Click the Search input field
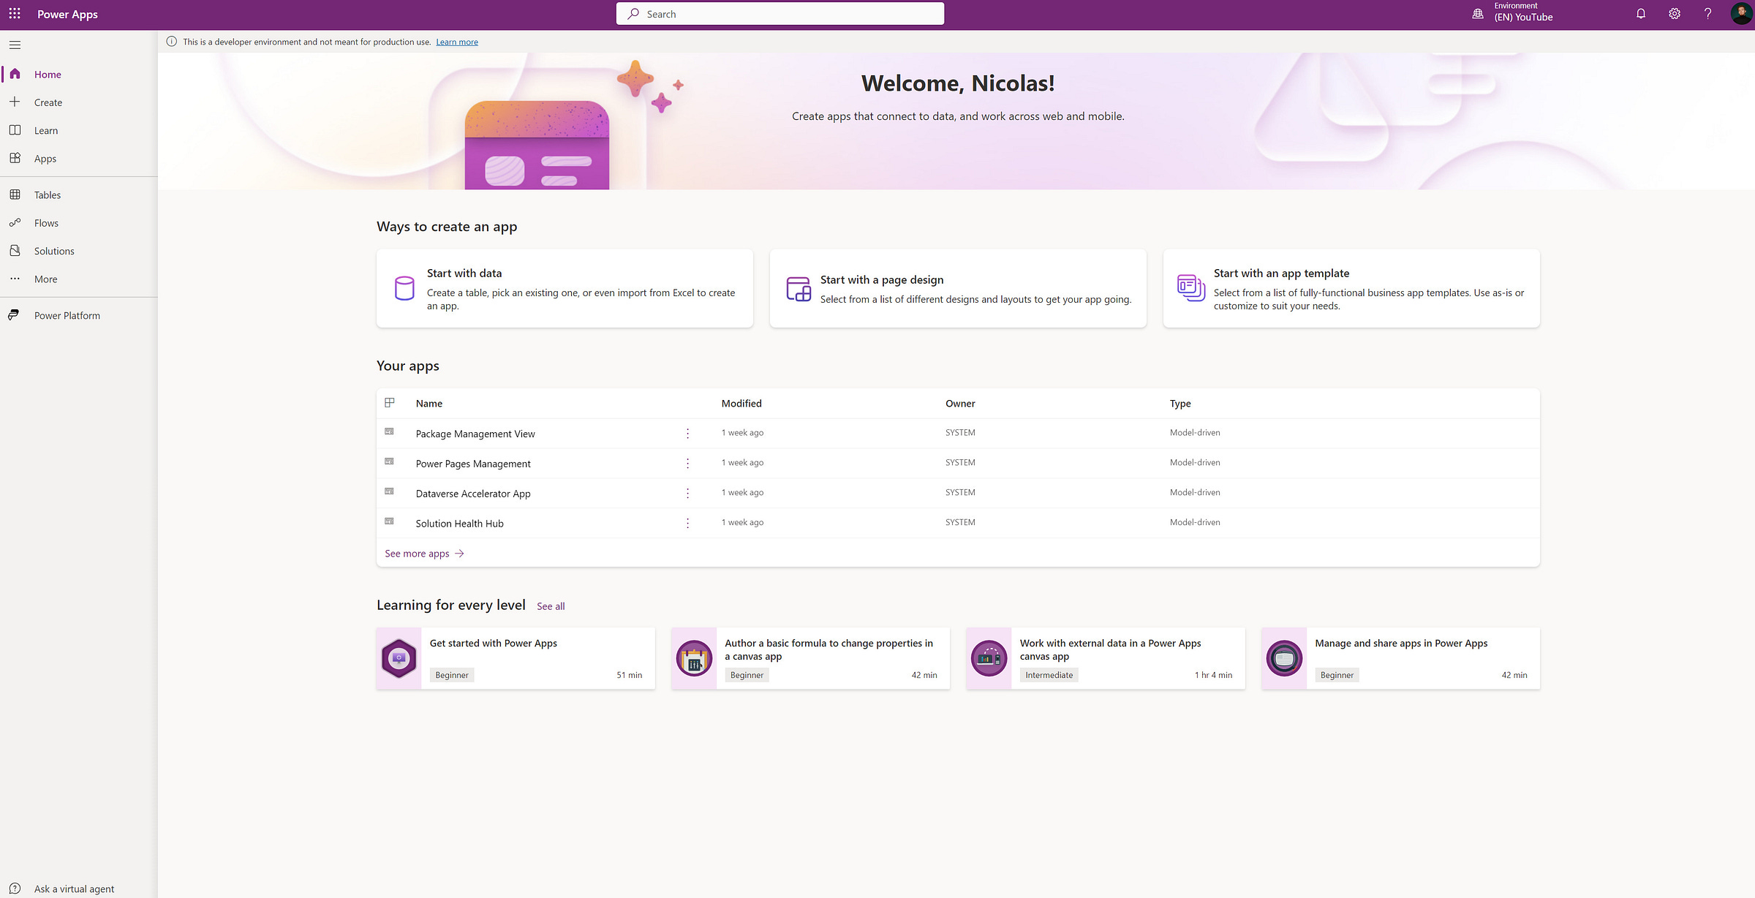Screen dimensions: 1755x898 coord(780,14)
